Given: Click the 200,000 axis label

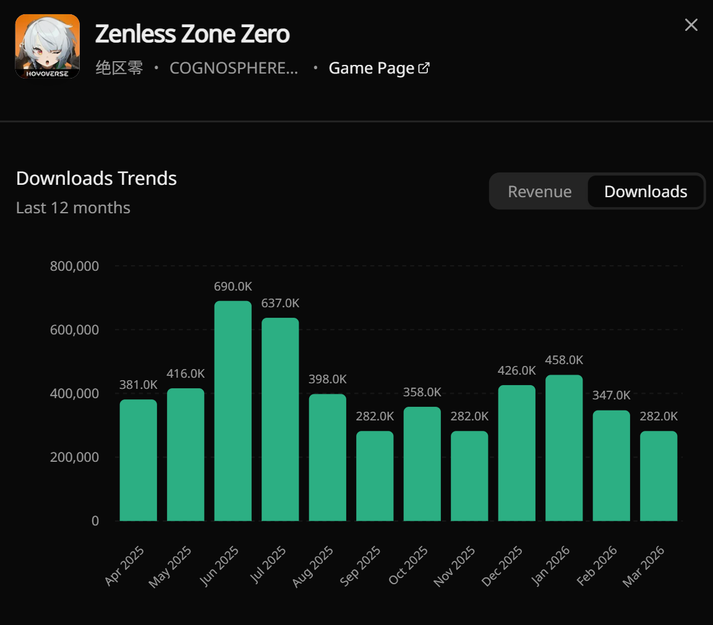Looking at the screenshot, I should tap(75, 457).
